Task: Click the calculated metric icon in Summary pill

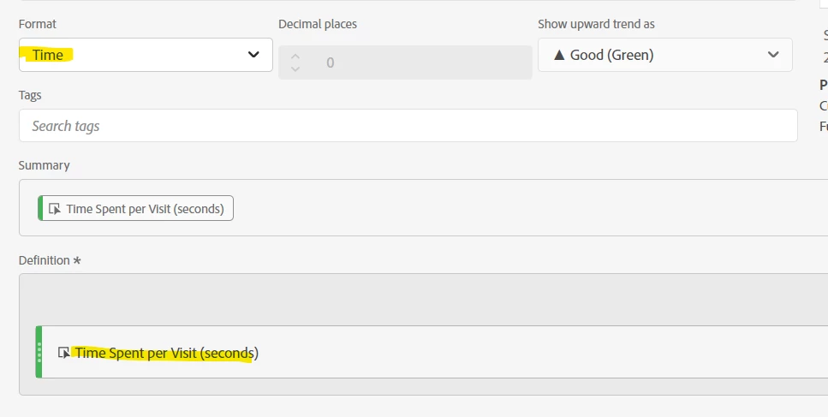Action: point(55,208)
